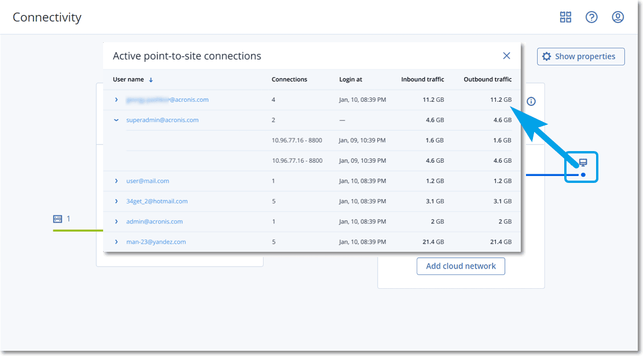The image size is (643, 356).
Task: Click the server icon labeled 1
Action: pyautogui.click(x=57, y=219)
